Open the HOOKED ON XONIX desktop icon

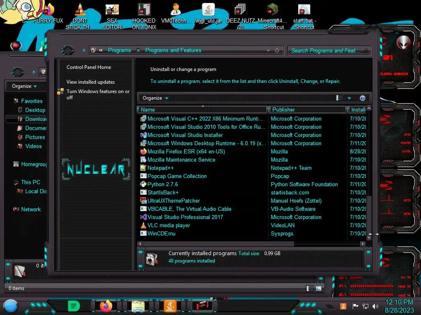pyautogui.click(x=144, y=16)
